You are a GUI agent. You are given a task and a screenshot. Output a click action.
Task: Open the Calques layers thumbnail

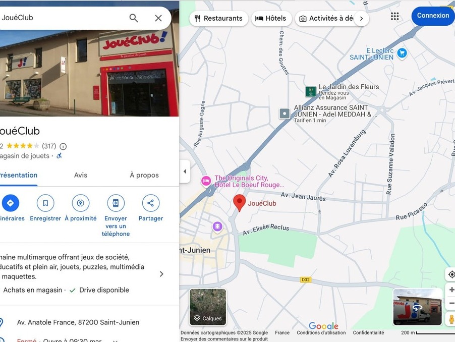click(x=208, y=307)
